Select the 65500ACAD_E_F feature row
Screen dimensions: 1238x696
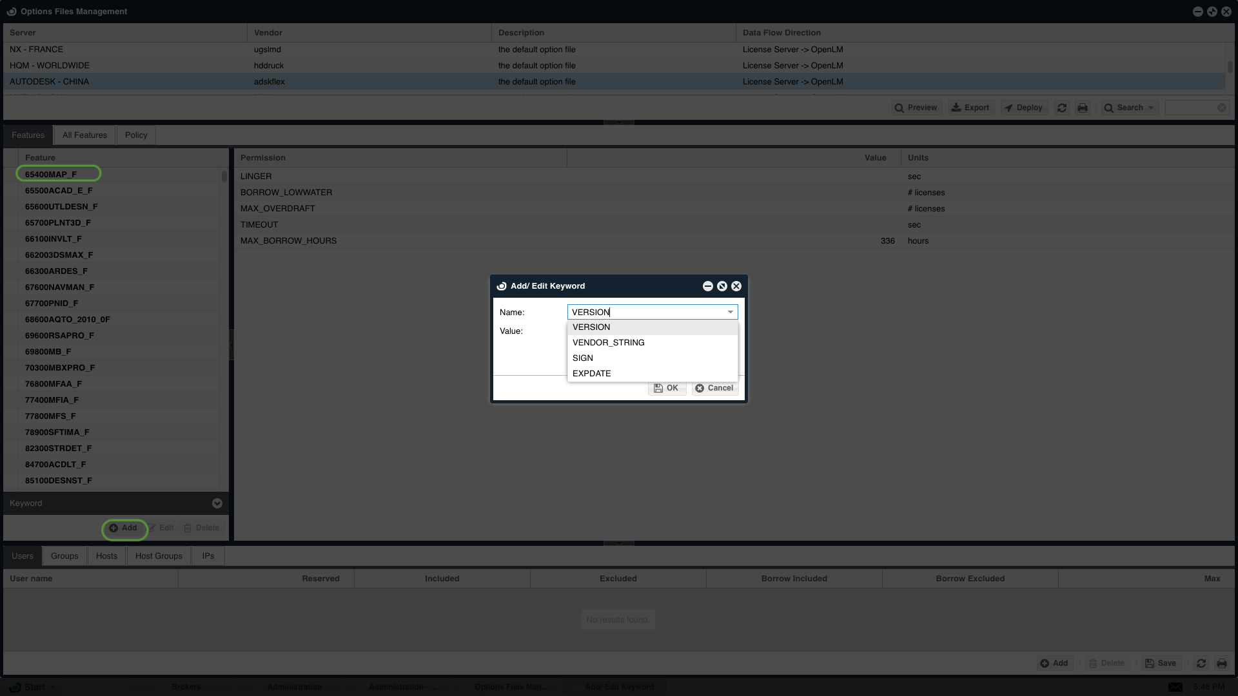click(x=59, y=191)
